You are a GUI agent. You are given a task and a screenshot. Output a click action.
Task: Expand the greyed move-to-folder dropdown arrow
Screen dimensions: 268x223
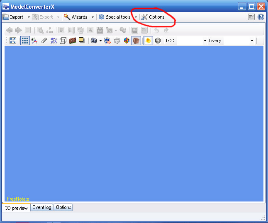[116, 31]
